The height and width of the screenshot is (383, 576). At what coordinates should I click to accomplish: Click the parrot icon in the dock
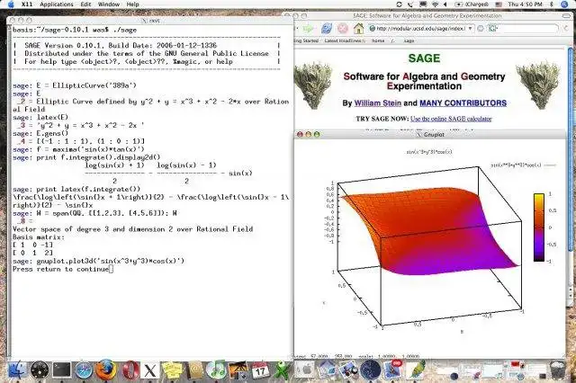tap(416, 370)
